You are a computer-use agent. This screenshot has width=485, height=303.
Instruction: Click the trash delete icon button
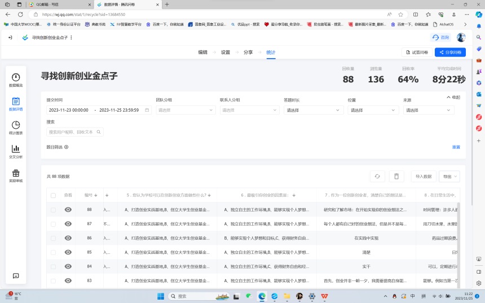(x=396, y=177)
